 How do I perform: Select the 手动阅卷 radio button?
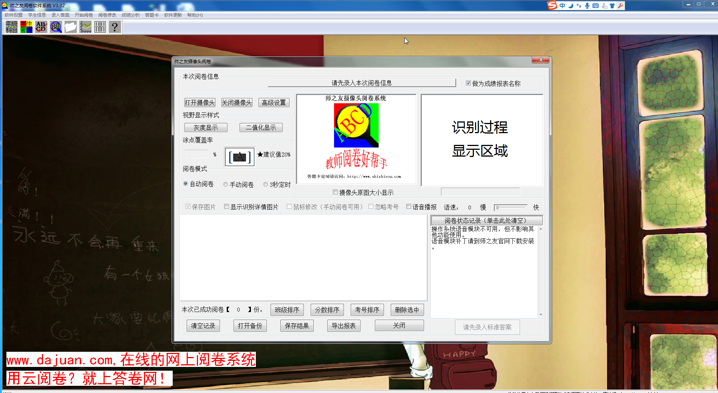point(226,184)
